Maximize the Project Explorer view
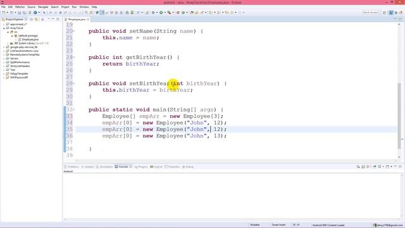This screenshot has height=228, width=405. (58, 19)
